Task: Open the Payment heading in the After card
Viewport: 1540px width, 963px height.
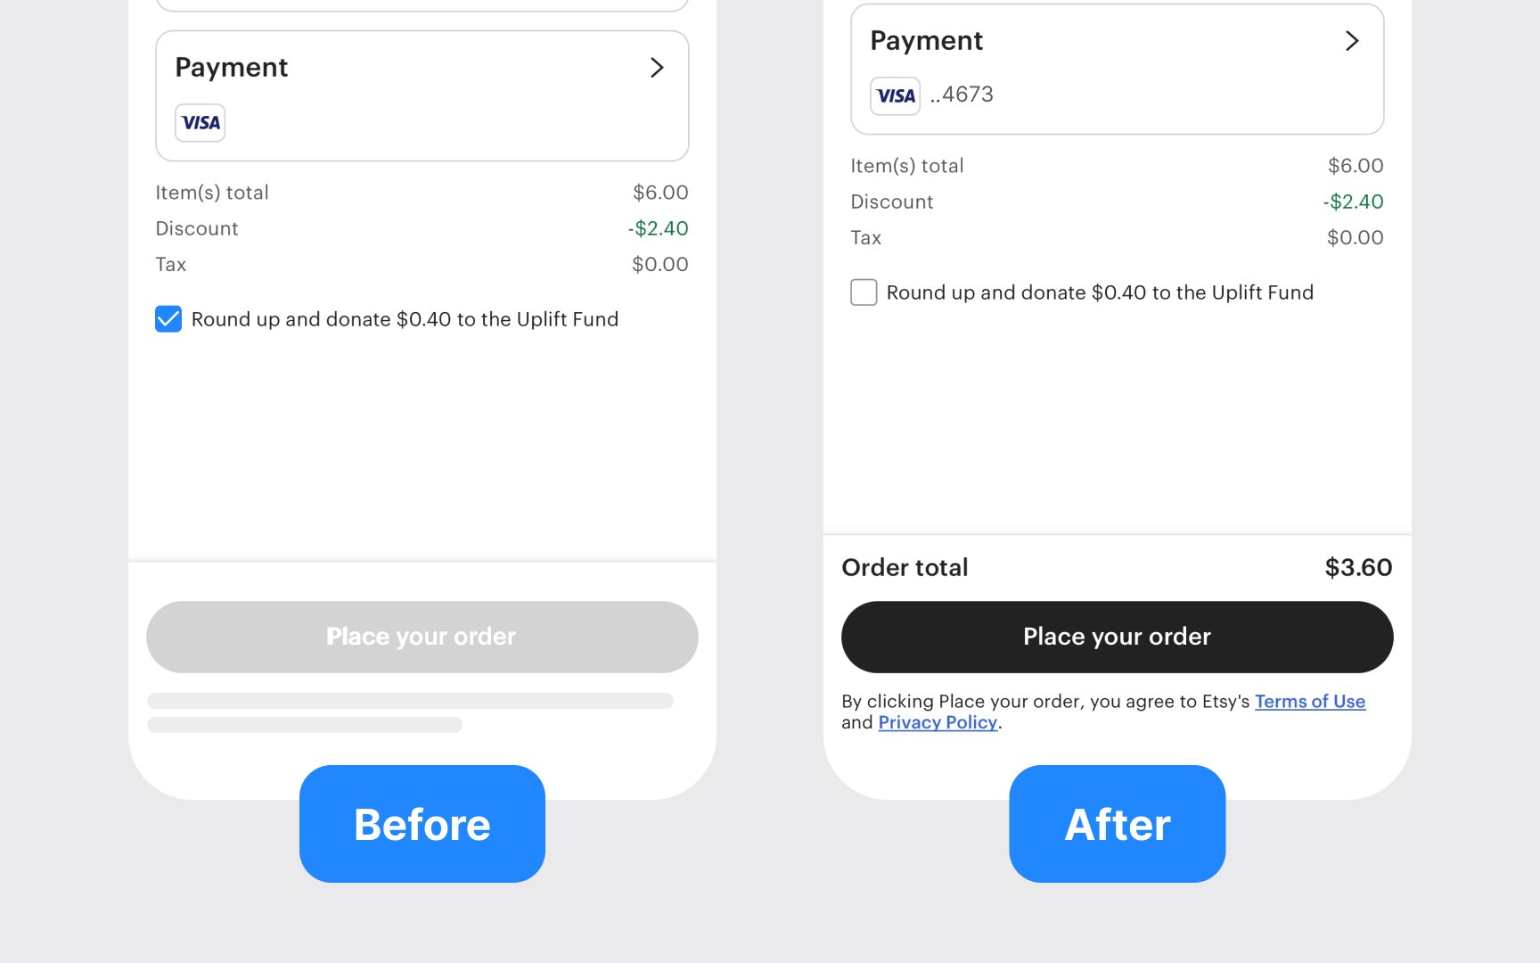Action: click(926, 41)
